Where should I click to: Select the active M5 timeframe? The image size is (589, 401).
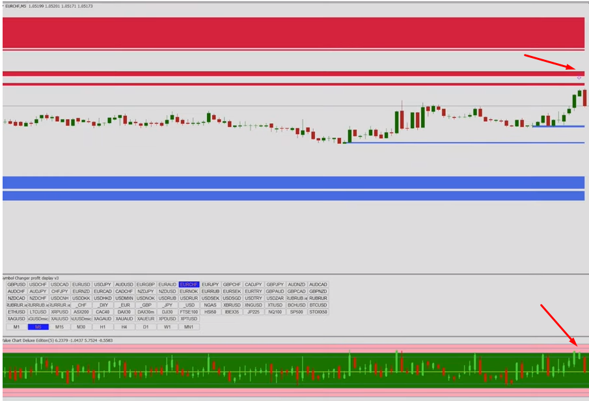(38, 327)
